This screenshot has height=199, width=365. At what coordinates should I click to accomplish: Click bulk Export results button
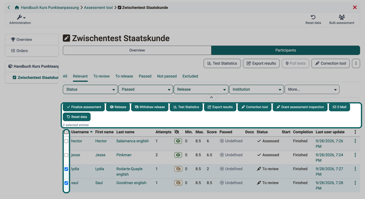(x=220, y=107)
